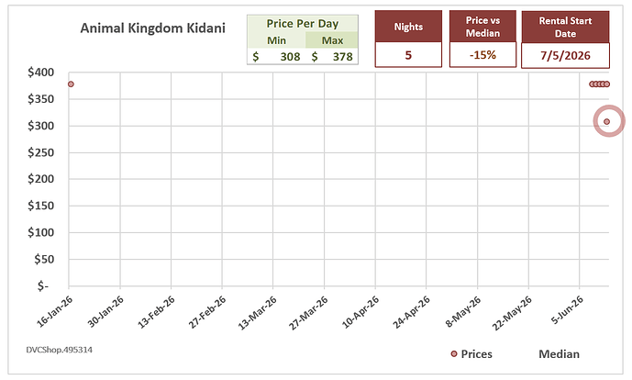Click the DVCShop.495314 watermark text
This screenshot has width=632, height=380.
coord(60,350)
